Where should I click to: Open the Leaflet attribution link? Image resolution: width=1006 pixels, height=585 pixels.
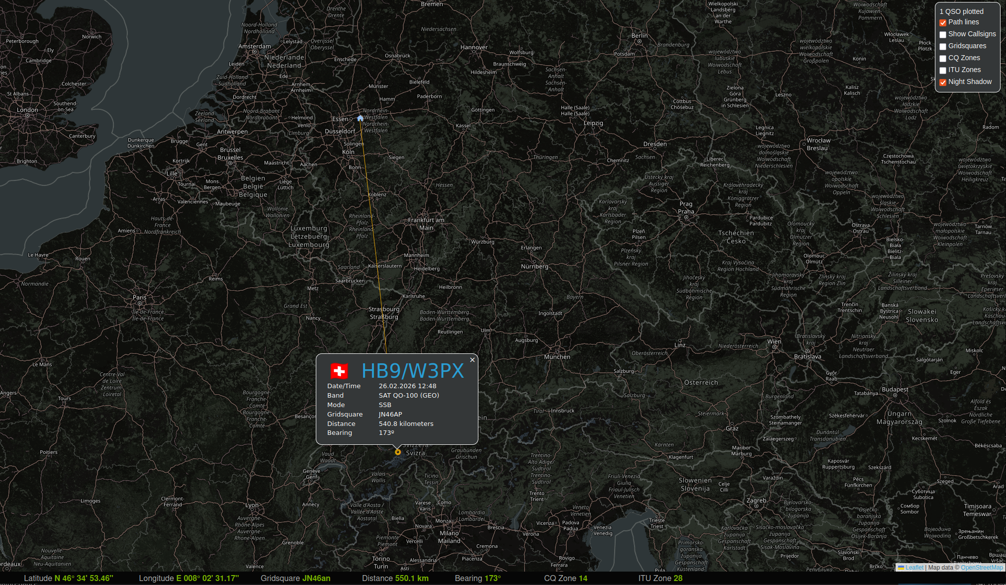coord(914,567)
